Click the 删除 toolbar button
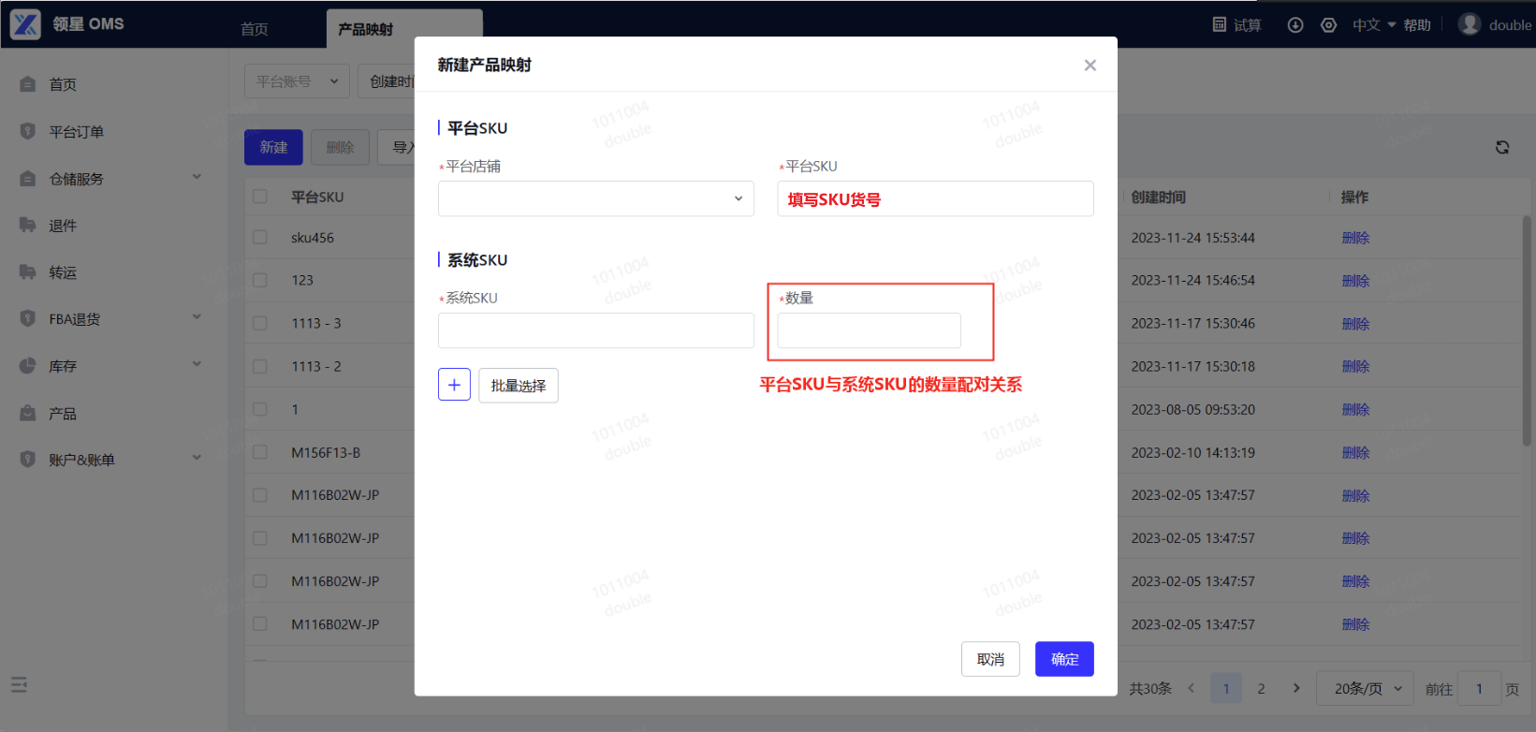 340,147
